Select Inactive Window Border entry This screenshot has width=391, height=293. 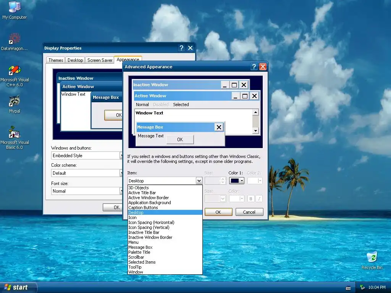[165, 237]
